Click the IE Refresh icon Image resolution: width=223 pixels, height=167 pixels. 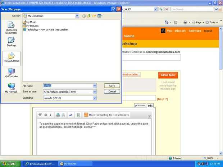tap(161, 9)
